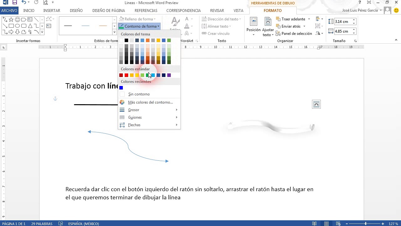The height and width of the screenshot is (226, 401).
Task: Open the ARCHIVO tab
Action: tap(9, 10)
